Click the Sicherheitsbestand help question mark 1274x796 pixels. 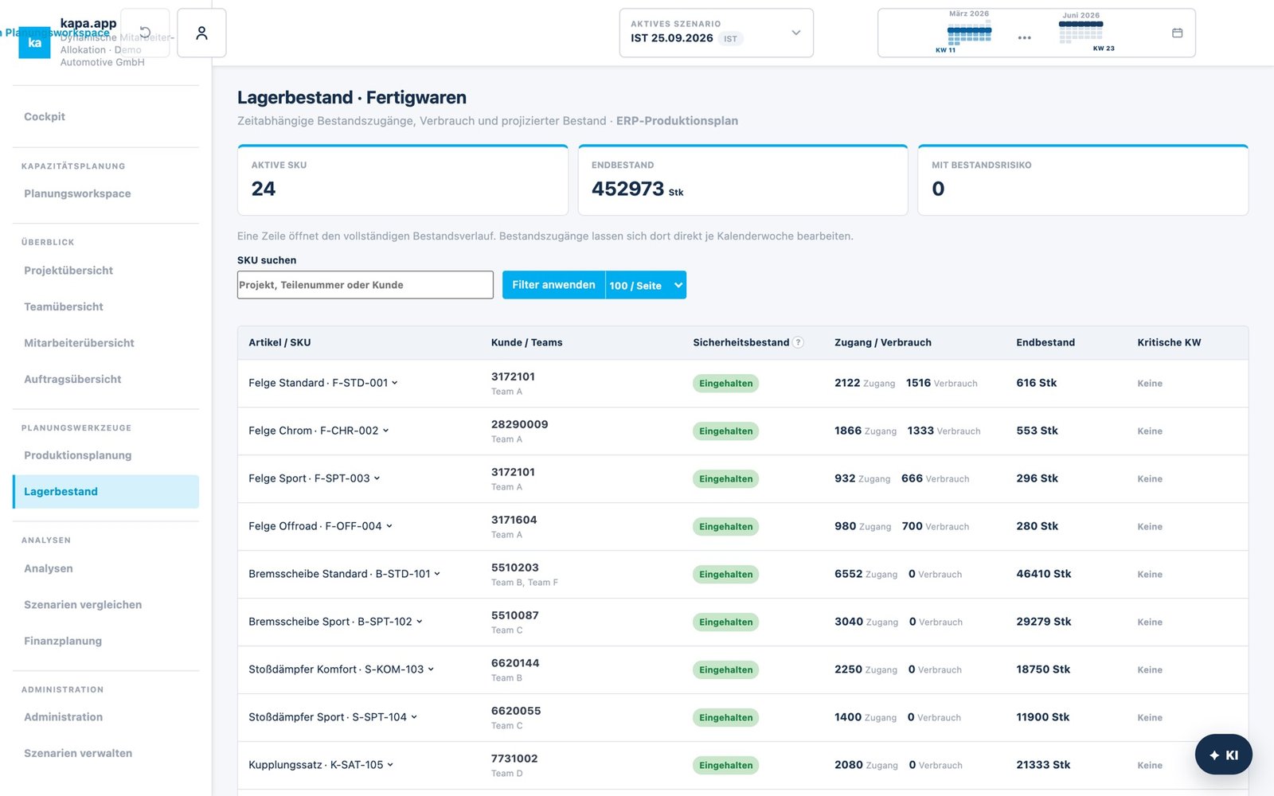798,342
